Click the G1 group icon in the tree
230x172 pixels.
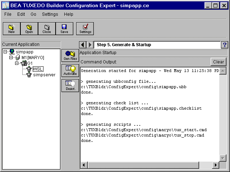[x=24, y=63]
